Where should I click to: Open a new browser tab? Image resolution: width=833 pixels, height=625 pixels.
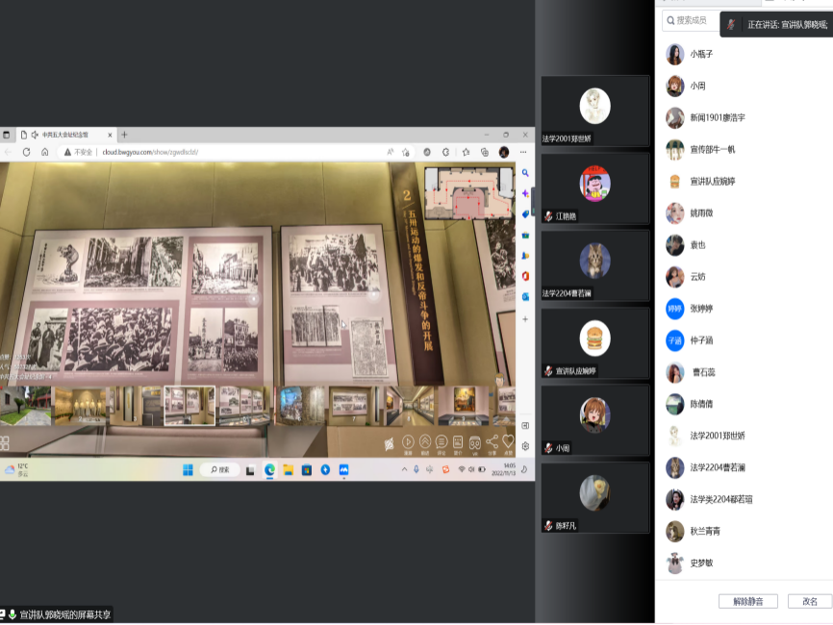pyautogui.click(x=124, y=135)
